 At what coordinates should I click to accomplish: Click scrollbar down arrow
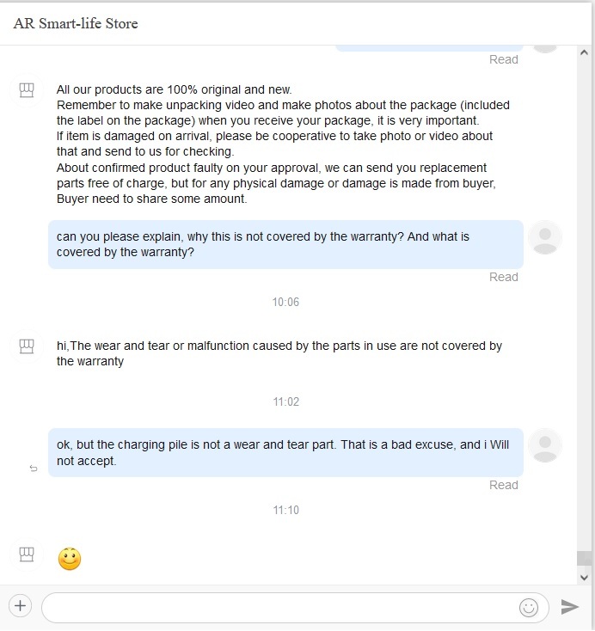click(584, 578)
